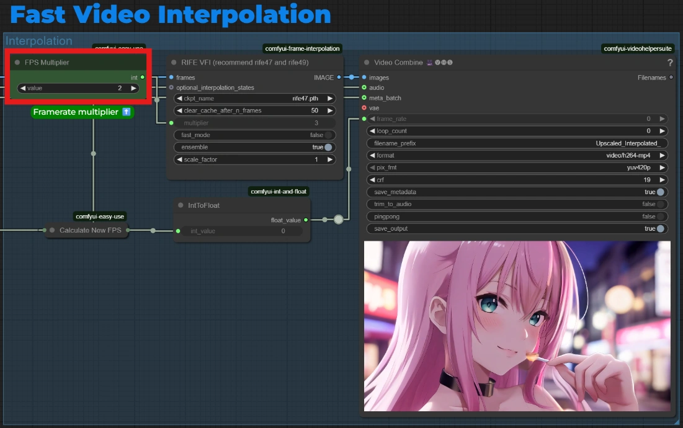Increase loop_count with its right arrow
The width and height of the screenshot is (683, 428).
[x=662, y=131]
